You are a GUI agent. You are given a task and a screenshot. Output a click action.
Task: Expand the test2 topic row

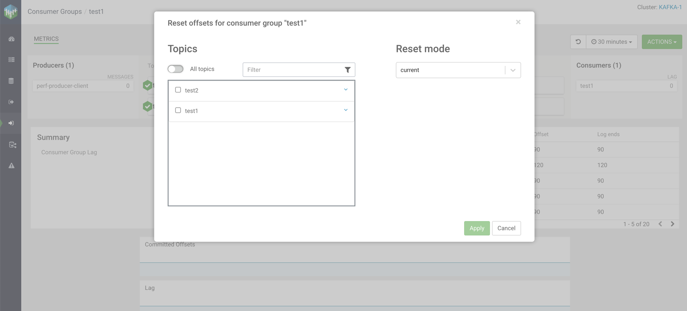[345, 90]
